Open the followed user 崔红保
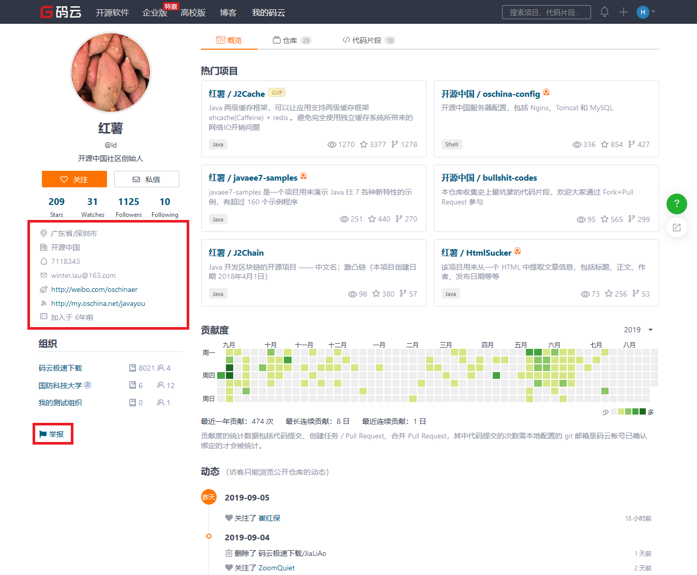697x575 pixels. point(269,518)
